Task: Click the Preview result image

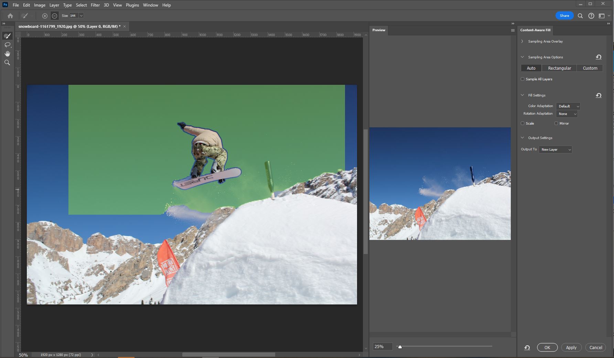Action: coord(440,184)
